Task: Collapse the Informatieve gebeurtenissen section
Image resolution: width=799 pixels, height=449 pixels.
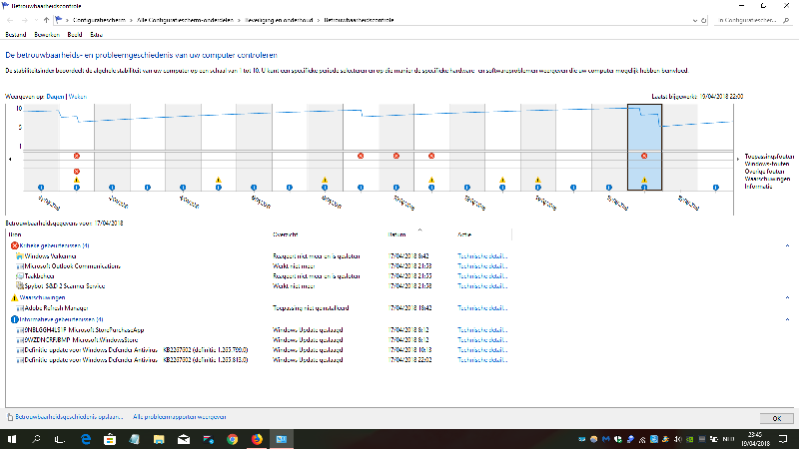Action: (x=787, y=319)
